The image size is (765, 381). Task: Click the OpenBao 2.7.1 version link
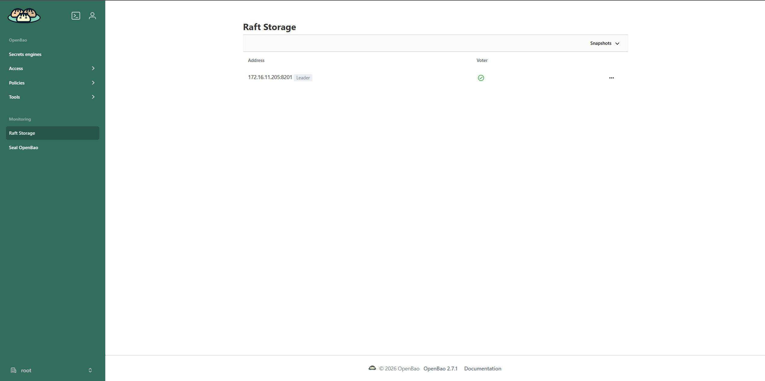tap(440, 369)
